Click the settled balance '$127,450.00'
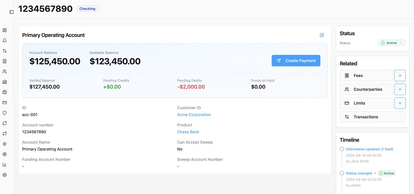Viewport: 414px width, 194px height. pyautogui.click(x=45, y=87)
